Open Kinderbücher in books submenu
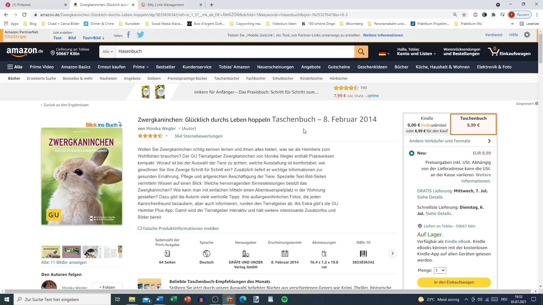Viewport: 543px width, 305px height. 311,78
